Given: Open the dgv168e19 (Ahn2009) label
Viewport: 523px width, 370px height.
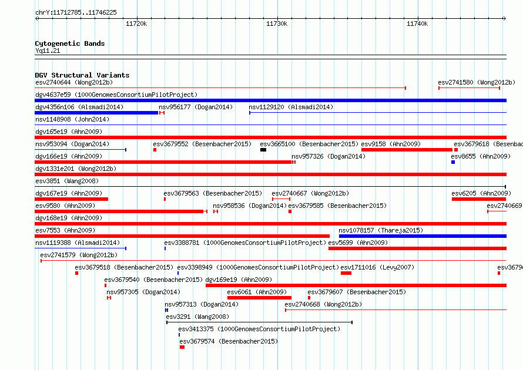Looking at the screenshot, I should tap(69, 218).
